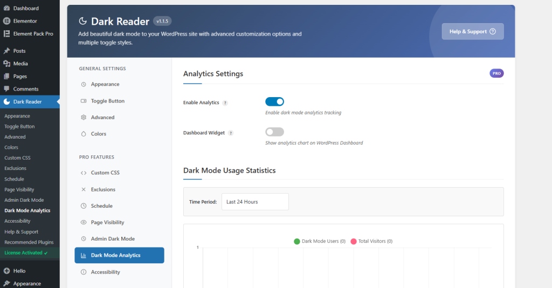Click the v1.1.5 version badge
Viewport: 552px width, 288px height.
pyautogui.click(x=162, y=21)
